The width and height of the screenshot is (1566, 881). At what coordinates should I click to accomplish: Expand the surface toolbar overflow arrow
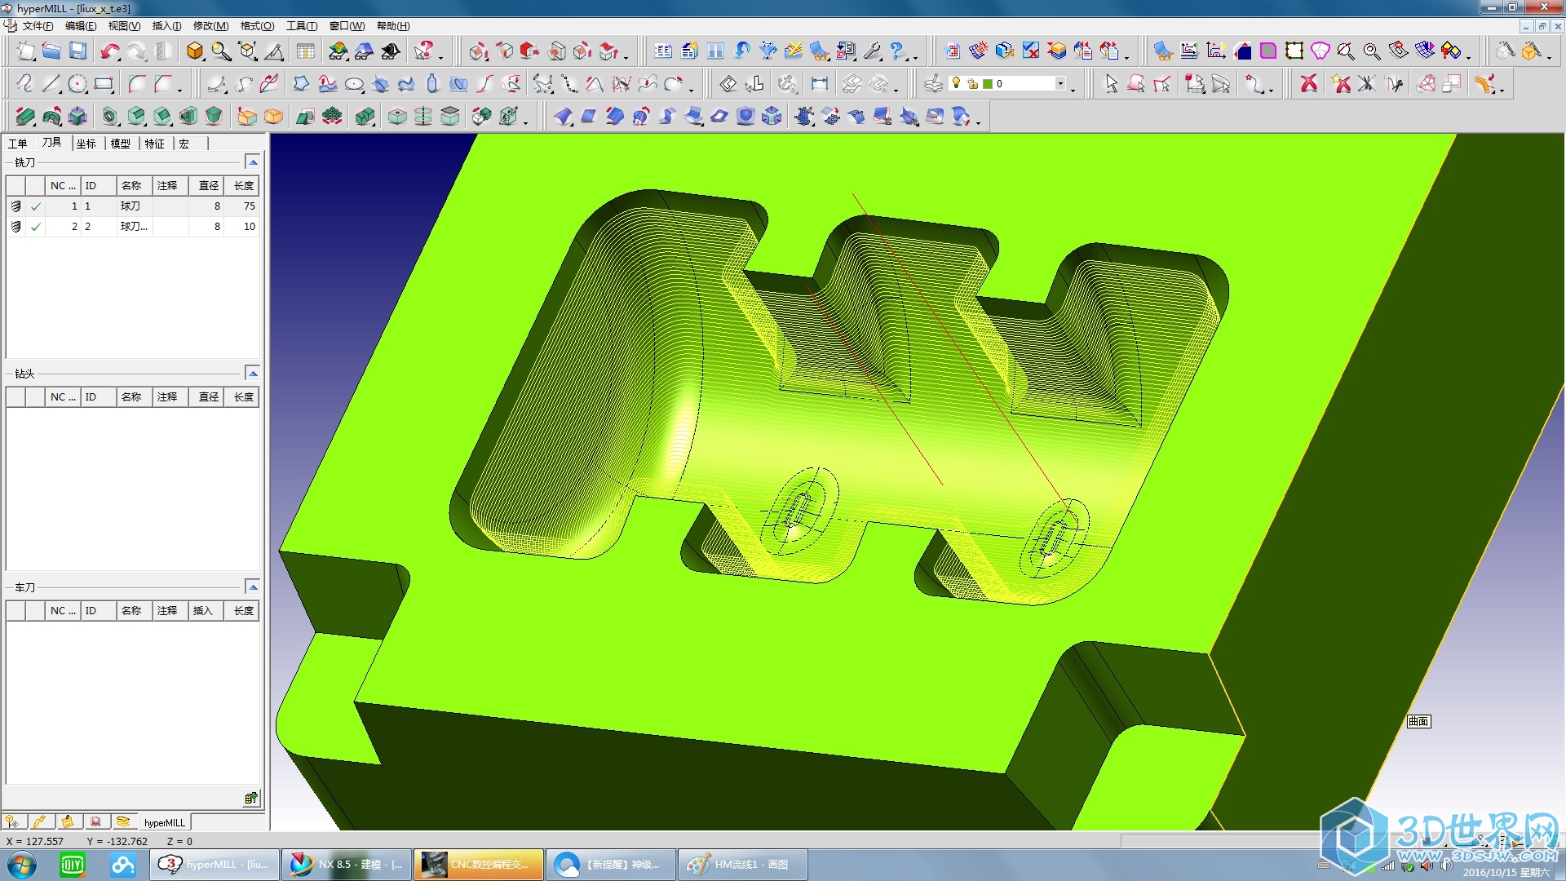978,122
